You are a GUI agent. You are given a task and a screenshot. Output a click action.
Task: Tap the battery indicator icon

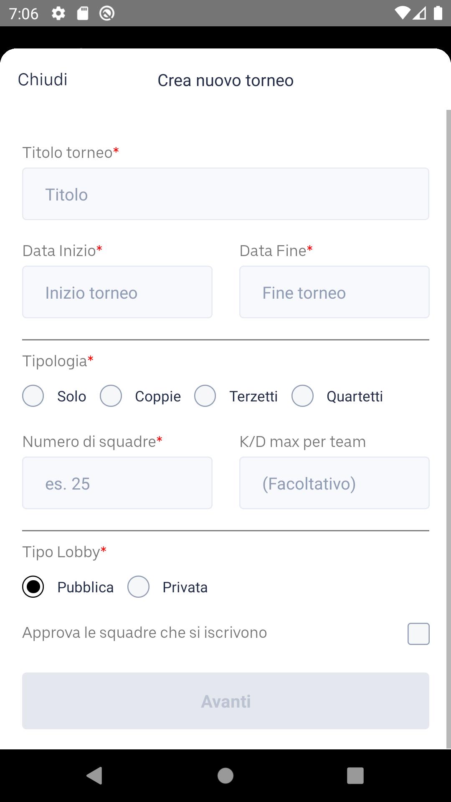[x=438, y=13]
